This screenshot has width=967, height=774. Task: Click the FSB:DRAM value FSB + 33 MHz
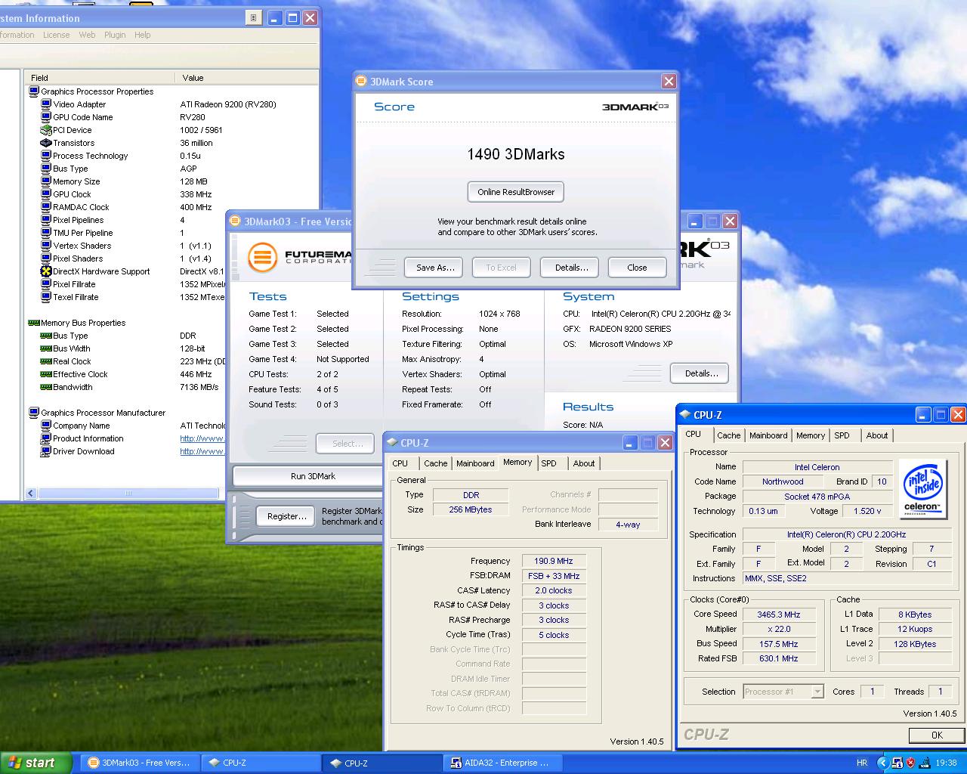(554, 576)
